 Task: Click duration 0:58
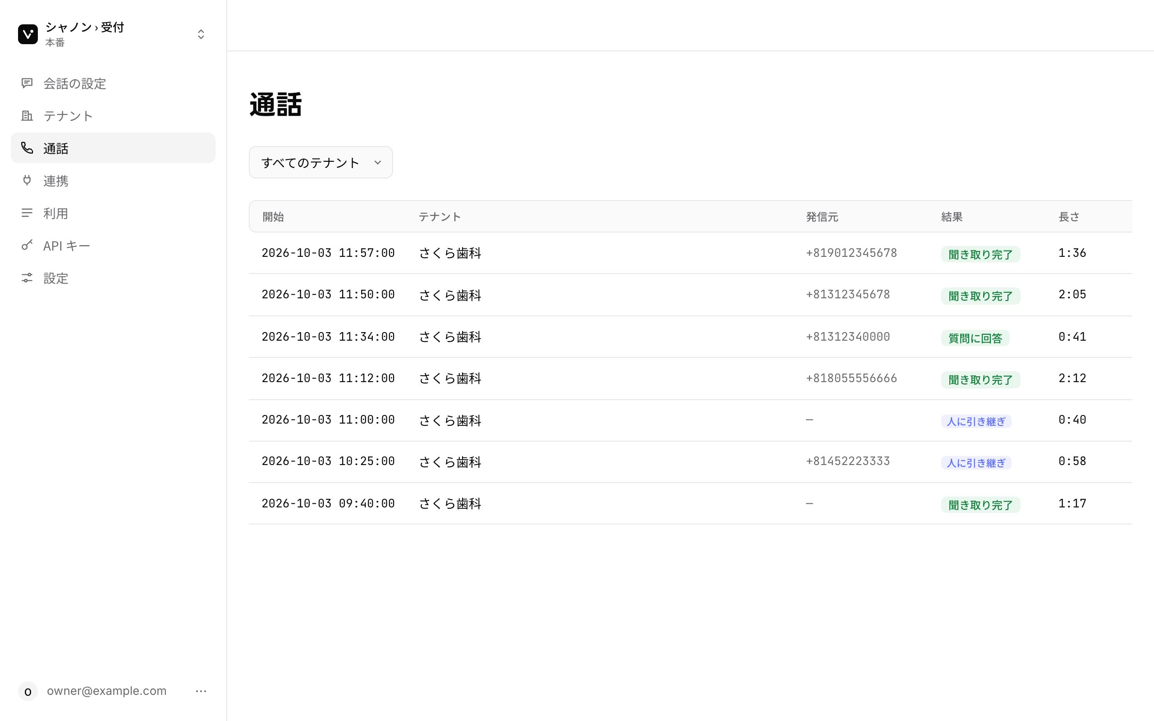(1072, 461)
